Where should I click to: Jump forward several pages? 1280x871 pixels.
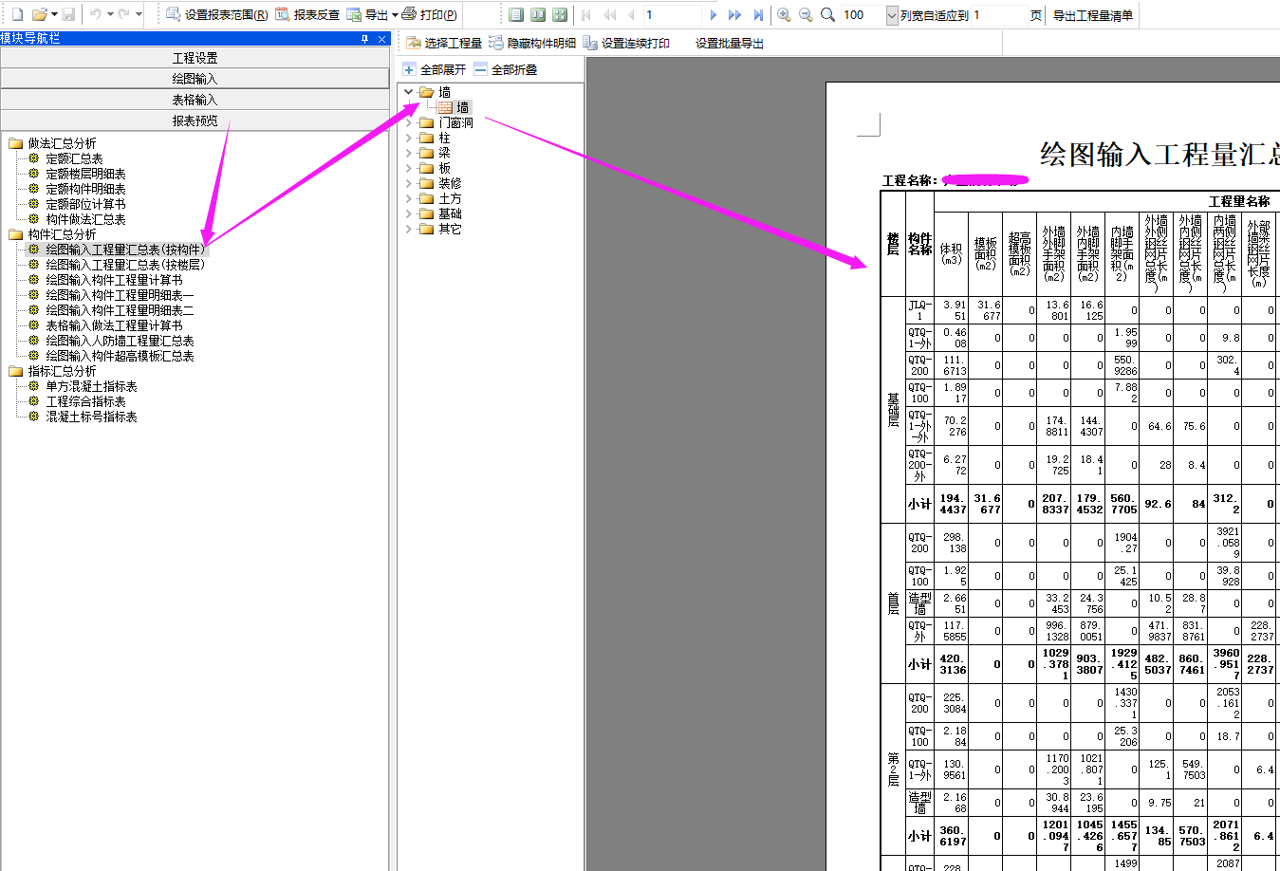pyautogui.click(x=735, y=14)
